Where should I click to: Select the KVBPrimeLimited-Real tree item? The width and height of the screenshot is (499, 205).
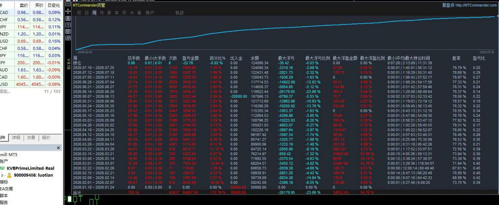tap(31, 168)
